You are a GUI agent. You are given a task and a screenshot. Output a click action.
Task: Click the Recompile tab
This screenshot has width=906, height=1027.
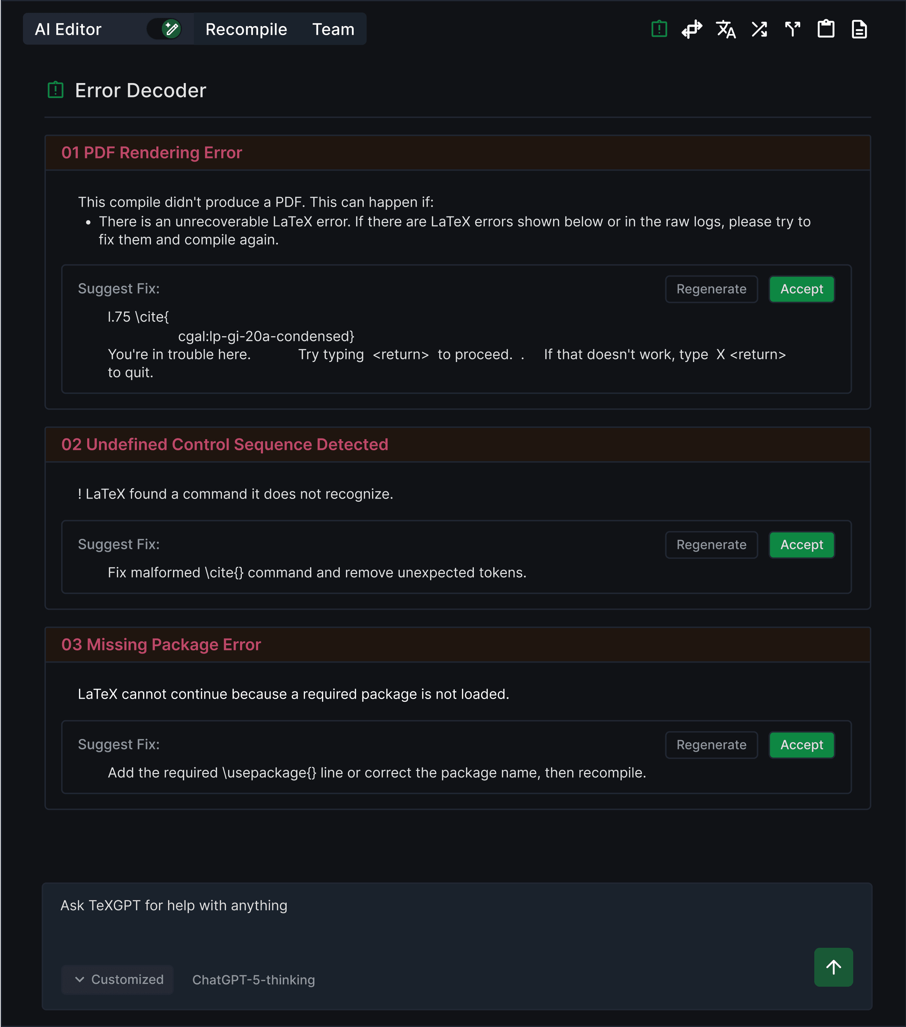click(x=246, y=29)
